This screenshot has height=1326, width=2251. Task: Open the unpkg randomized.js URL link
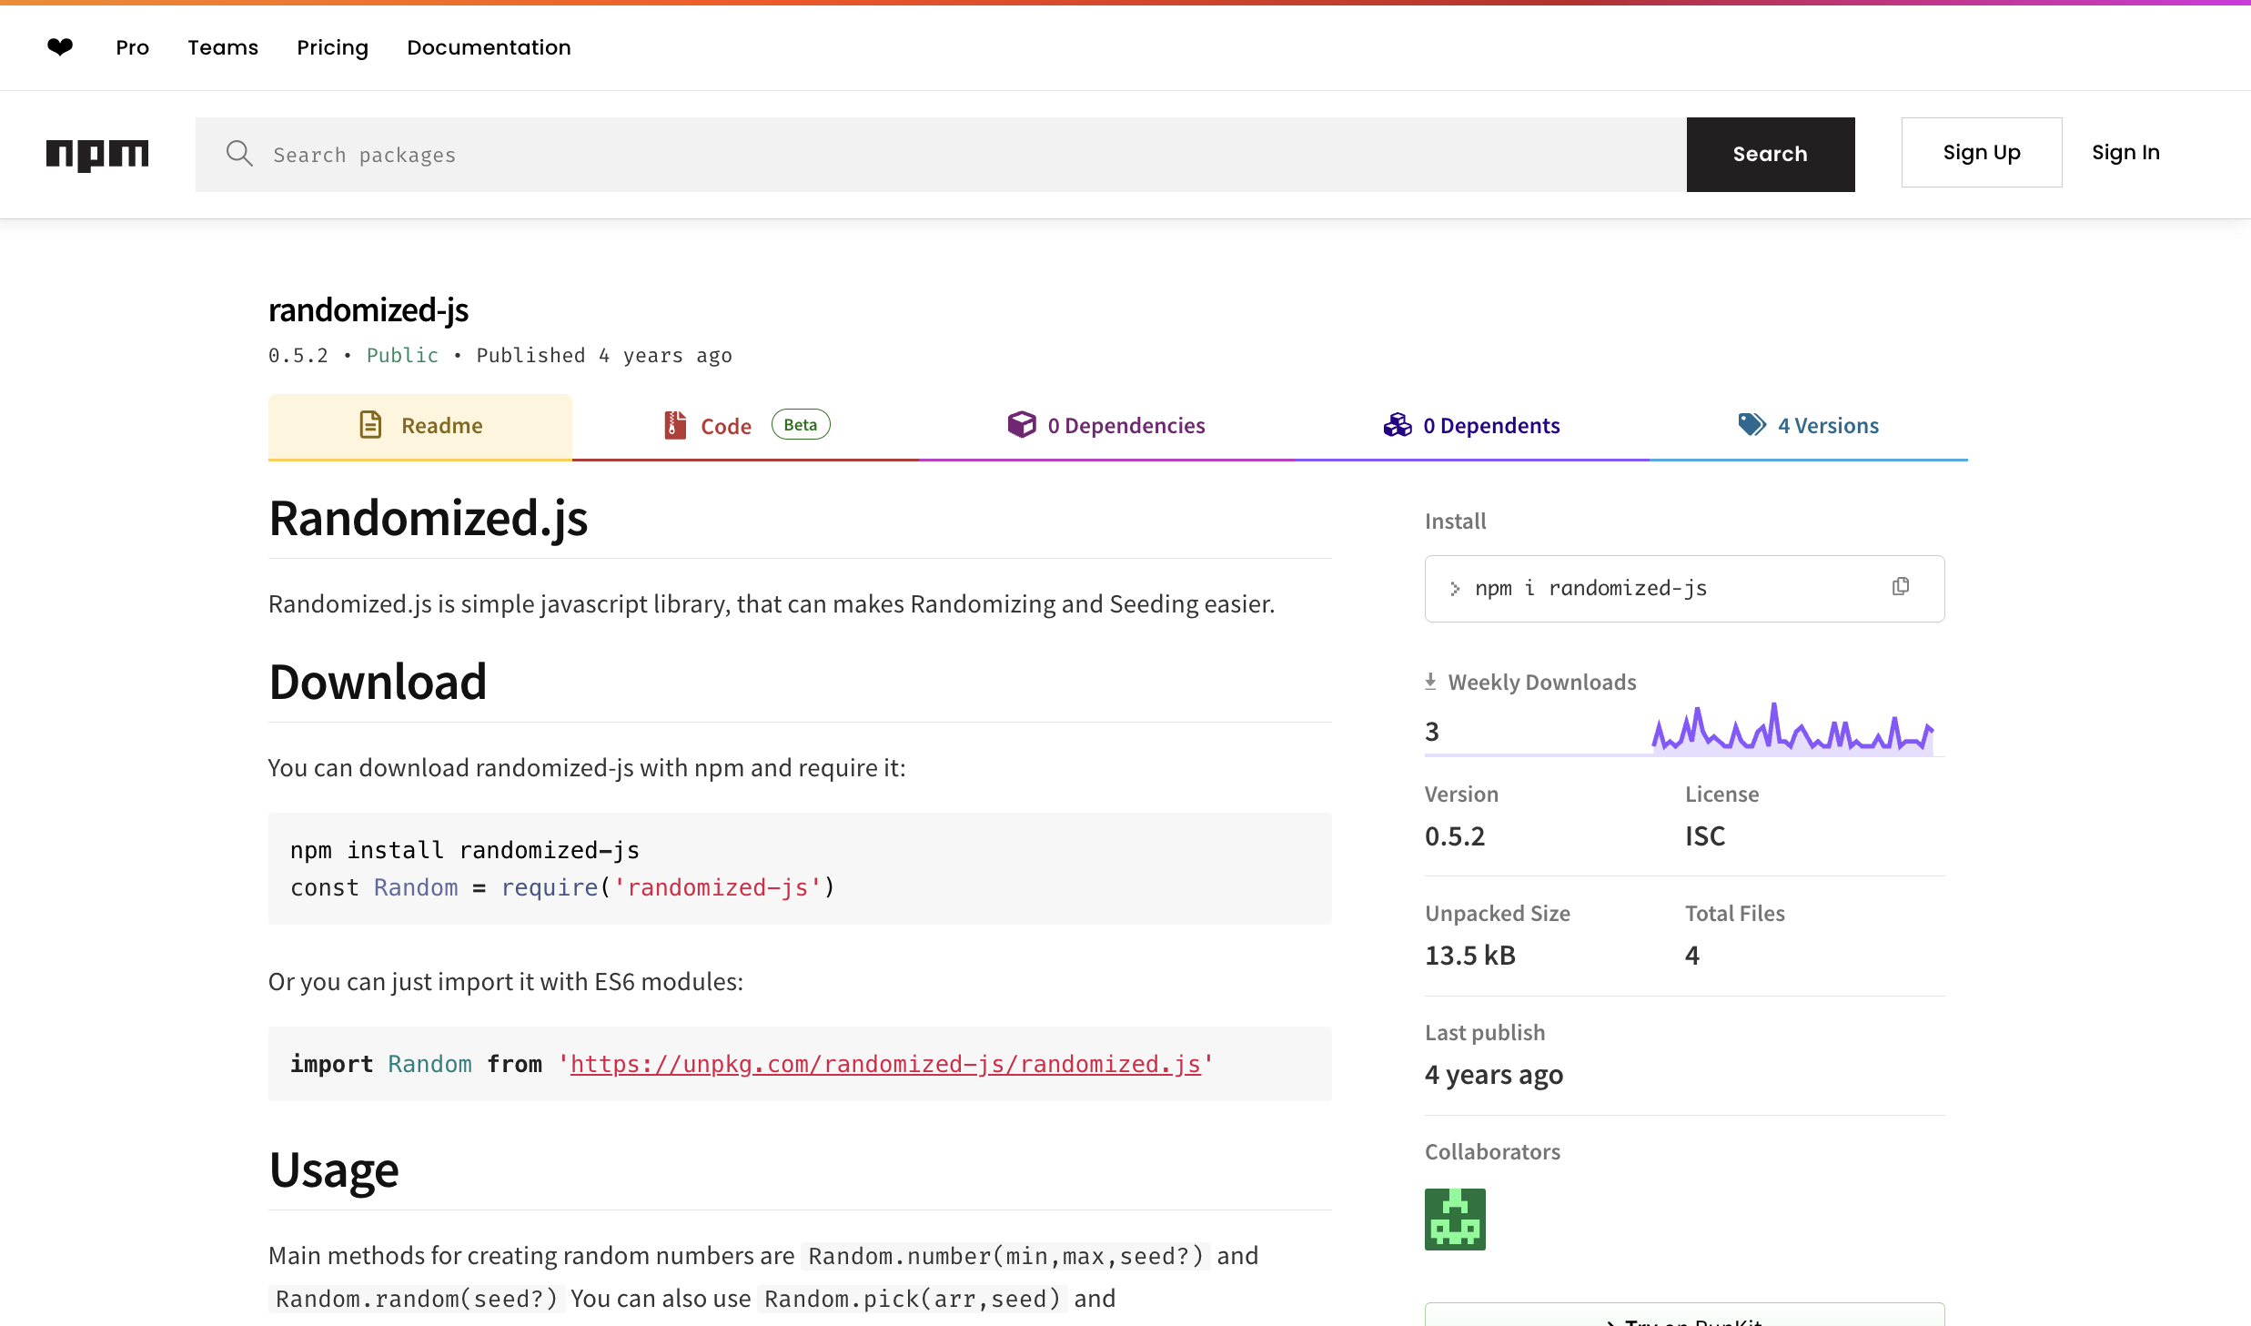(x=885, y=1064)
